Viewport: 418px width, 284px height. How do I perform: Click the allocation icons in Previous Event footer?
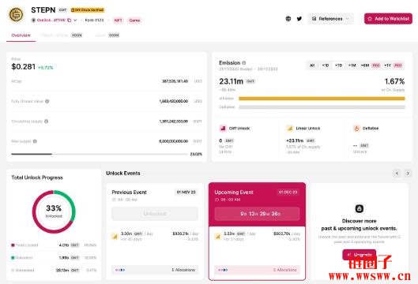click(120, 270)
